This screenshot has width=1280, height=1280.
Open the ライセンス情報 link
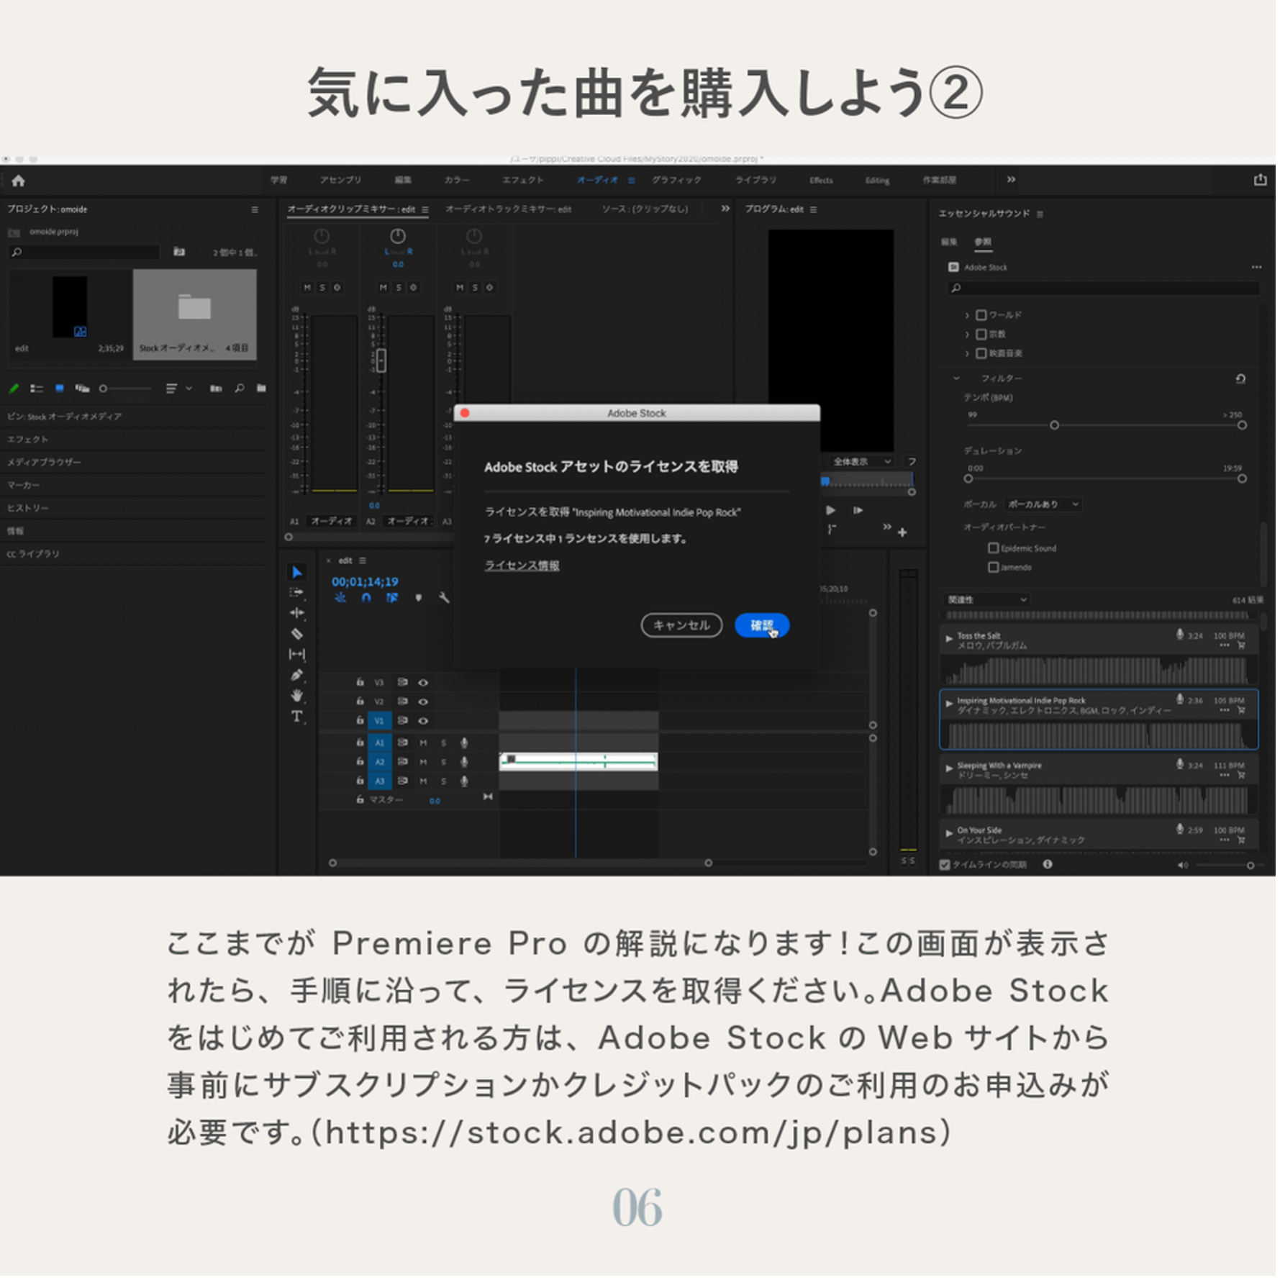coord(524,567)
